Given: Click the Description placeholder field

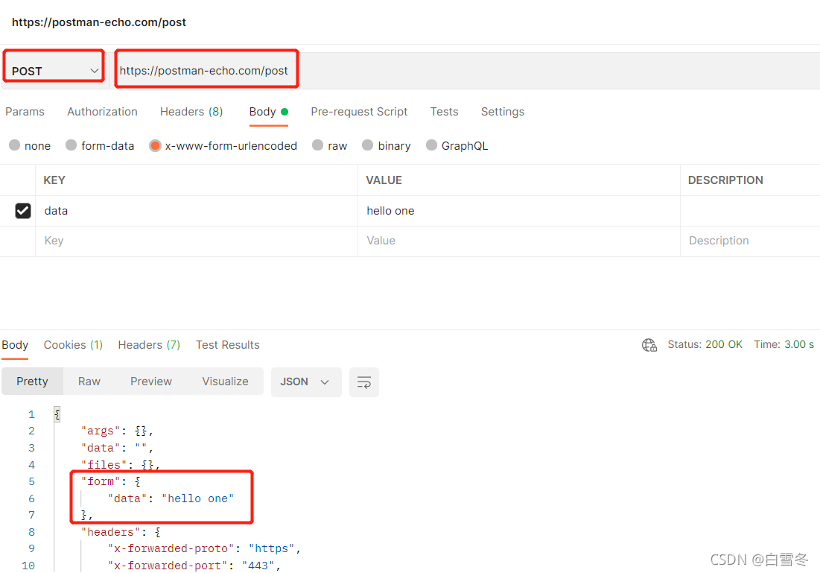Looking at the screenshot, I should pyautogui.click(x=750, y=241).
